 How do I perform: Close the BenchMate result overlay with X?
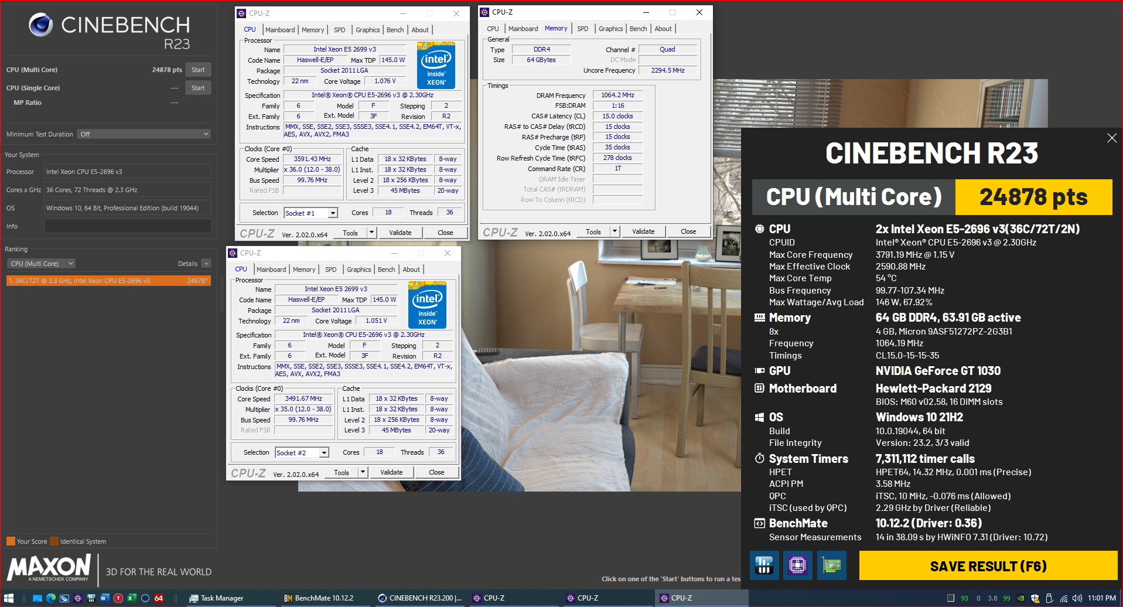(x=1111, y=138)
